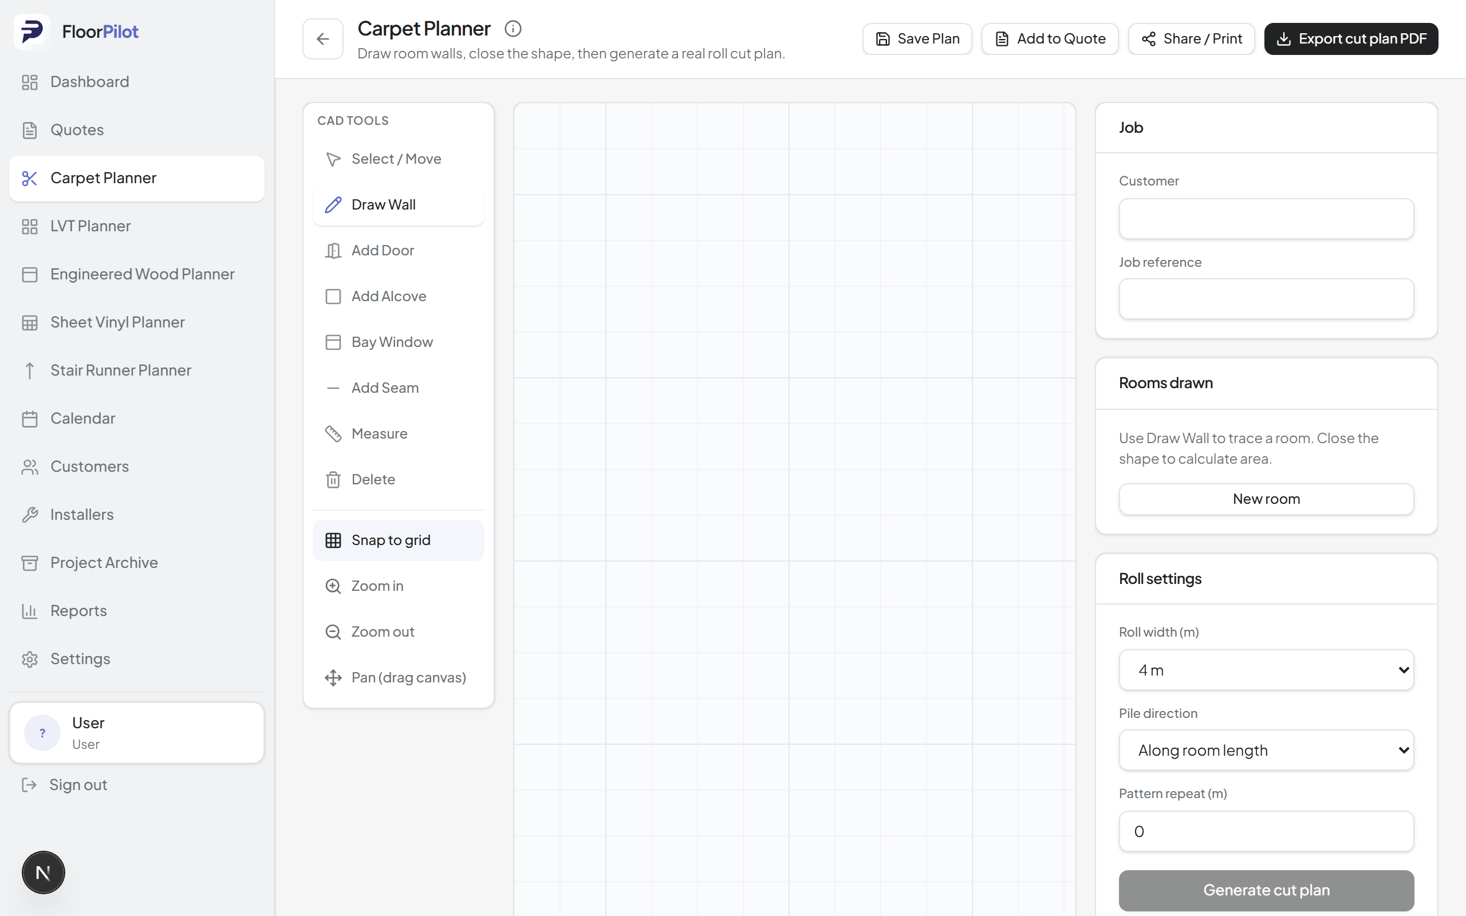Go back using the arrow button
The image size is (1466, 916).
[323, 39]
